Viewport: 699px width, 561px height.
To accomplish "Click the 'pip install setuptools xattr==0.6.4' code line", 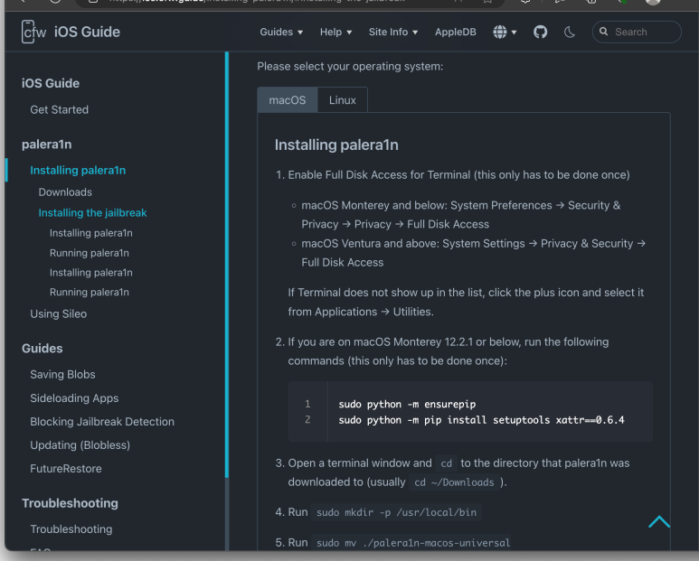I will 481,420.
